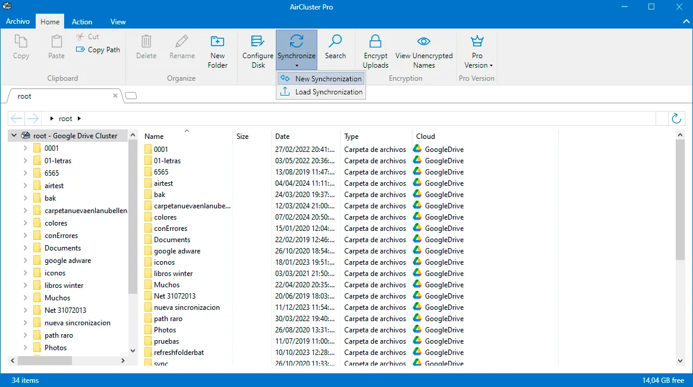The height and width of the screenshot is (387, 693).
Task: Click Copy Path in Clipboard group
Action: pyautogui.click(x=98, y=50)
